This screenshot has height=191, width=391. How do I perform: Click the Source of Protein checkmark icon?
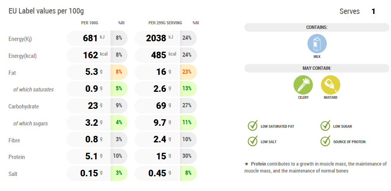click(x=325, y=141)
